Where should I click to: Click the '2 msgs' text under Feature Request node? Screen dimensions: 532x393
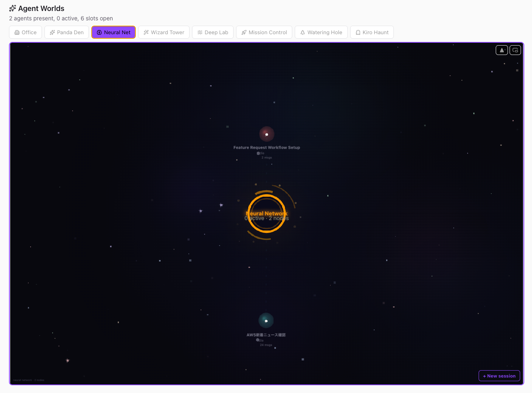267,158
